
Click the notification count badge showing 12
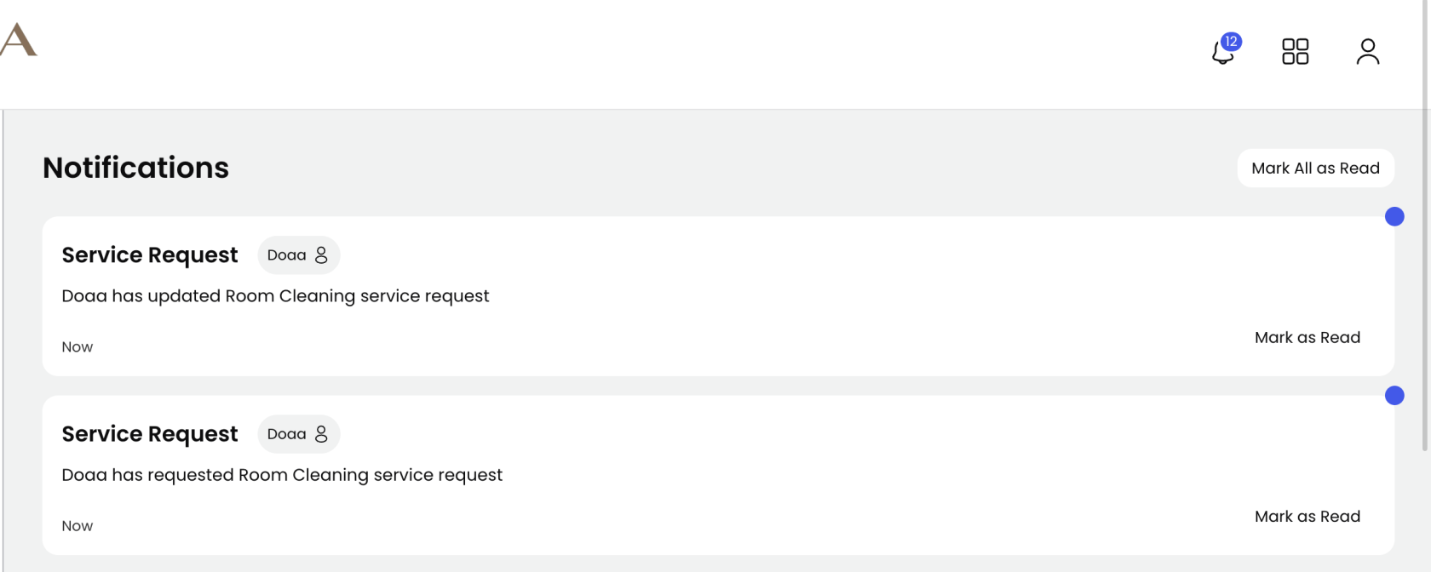coord(1232,41)
